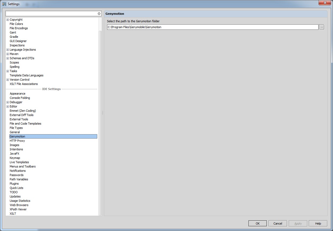Open Keymap settings

[x=15, y=158]
